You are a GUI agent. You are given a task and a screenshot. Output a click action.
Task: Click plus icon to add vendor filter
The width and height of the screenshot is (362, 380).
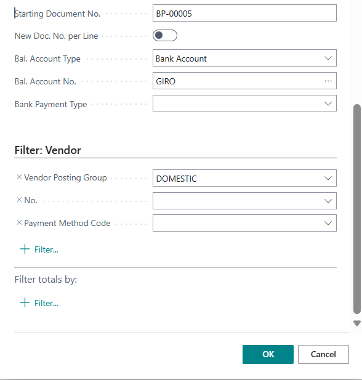[25, 249]
